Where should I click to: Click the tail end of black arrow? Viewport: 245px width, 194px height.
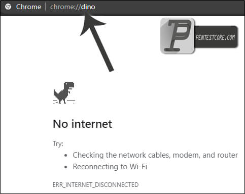tap(111, 70)
